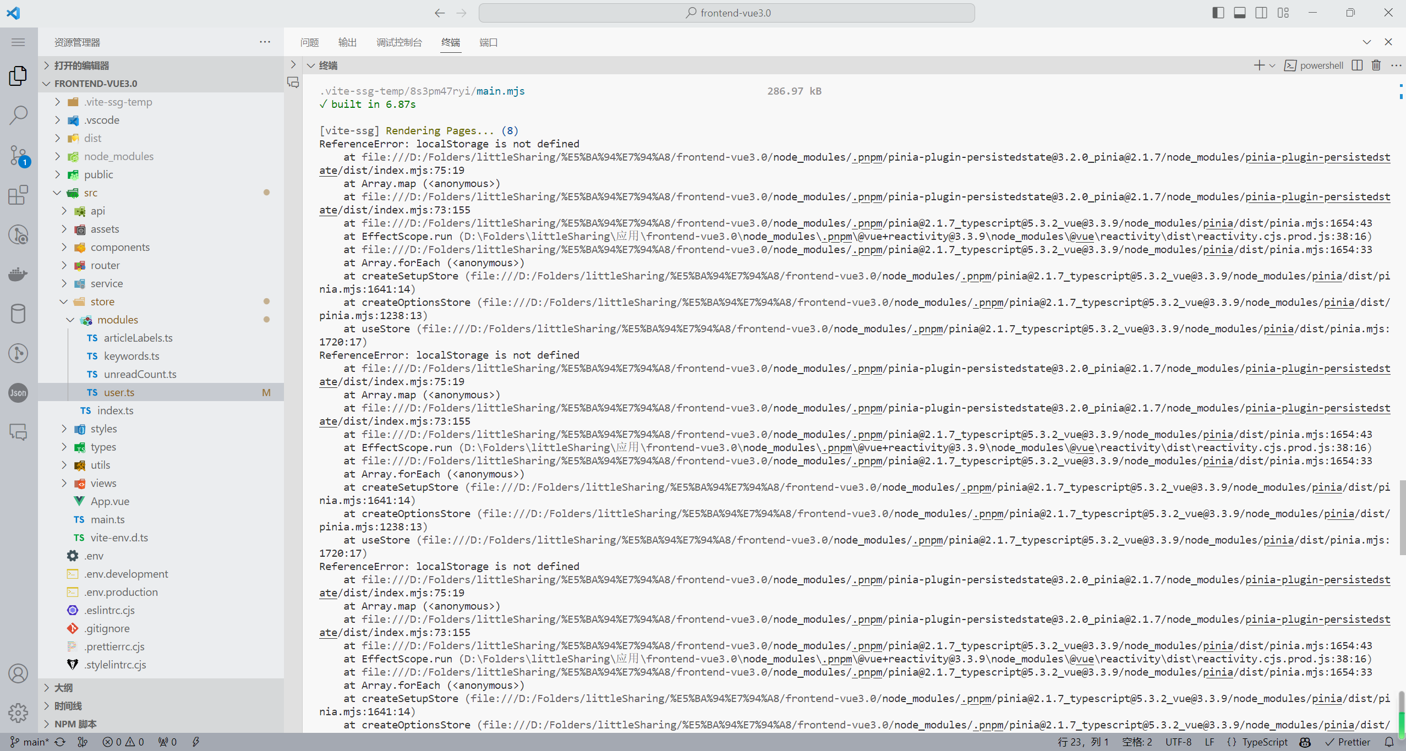Open Manage settings gear at bottom left
The image size is (1406, 751).
click(18, 712)
